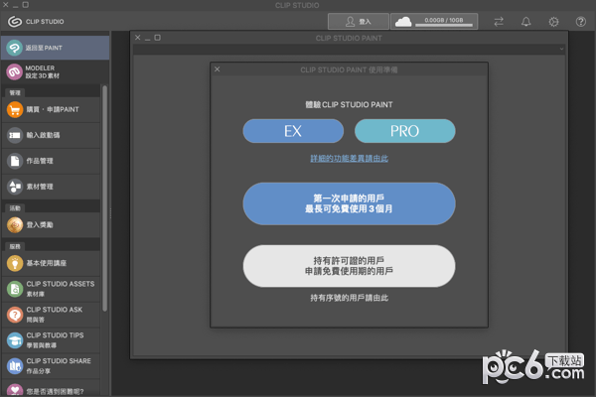The width and height of the screenshot is (596, 397).
Task: Open notifications bell icon
Action: tap(526, 22)
